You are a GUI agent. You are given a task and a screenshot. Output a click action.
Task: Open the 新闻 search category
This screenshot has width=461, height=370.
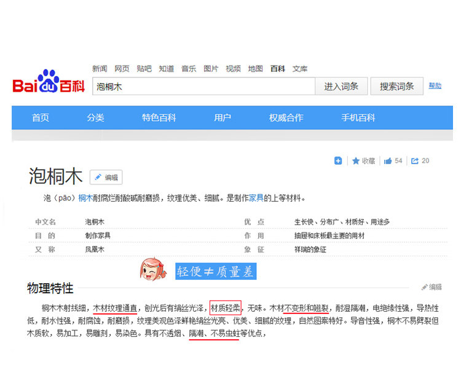(x=100, y=69)
